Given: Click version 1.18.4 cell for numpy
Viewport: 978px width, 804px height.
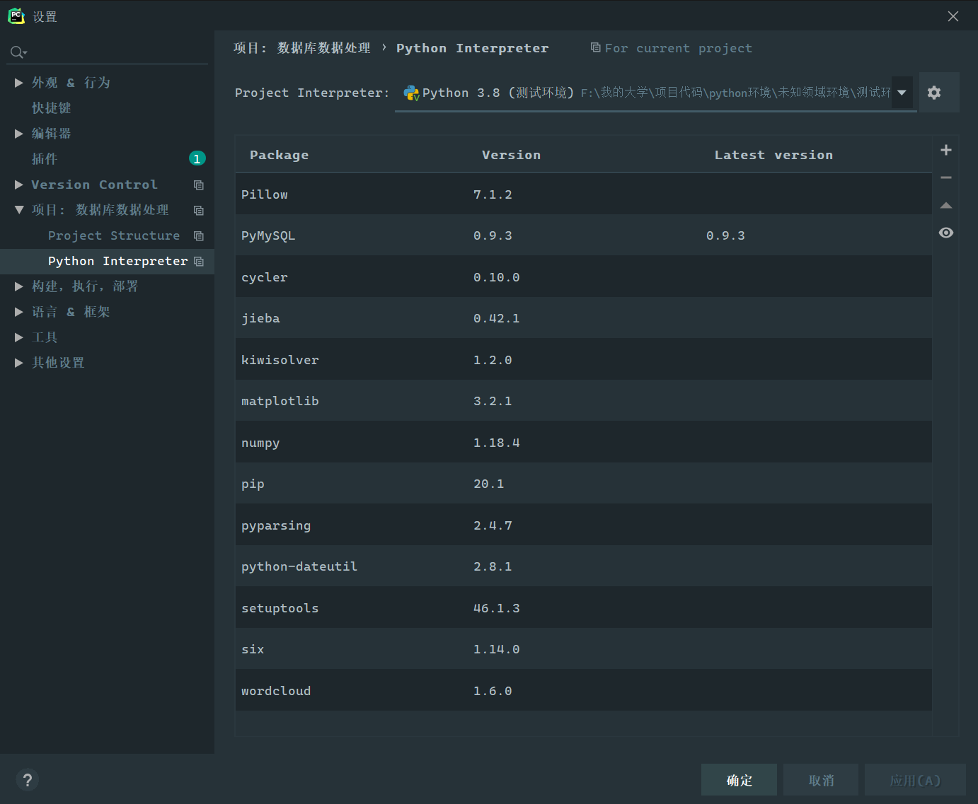Looking at the screenshot, I should click(496, 443).
